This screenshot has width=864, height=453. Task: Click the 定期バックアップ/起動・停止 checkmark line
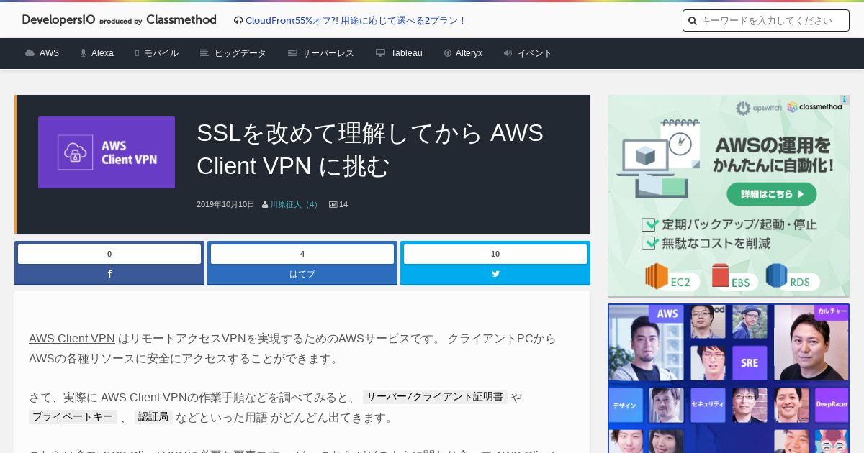click(x=729, y=224)
